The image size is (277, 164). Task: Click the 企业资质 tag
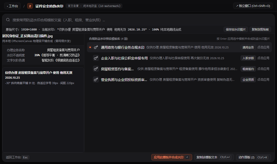click(248, 80)
